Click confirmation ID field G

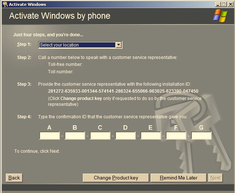(201, 136)
